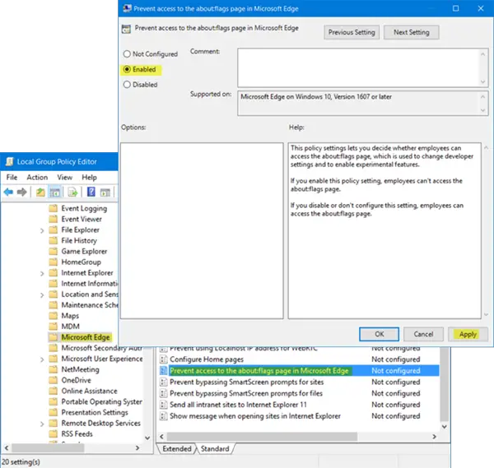Screen dimensions: 494x468
Task: Click the blue Help toolbar icon
Action: pos(90,192)
